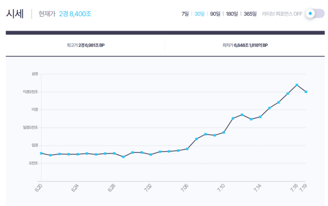Click the 7.10 data point on chart
328x206 pixels.
click(x=224, y=132)
